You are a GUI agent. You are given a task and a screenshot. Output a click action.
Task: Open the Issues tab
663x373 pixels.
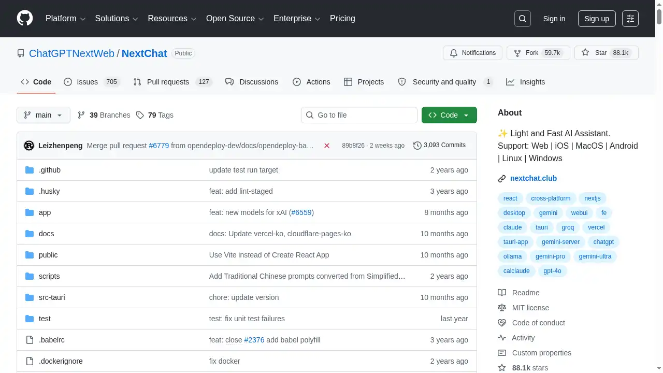92,82
